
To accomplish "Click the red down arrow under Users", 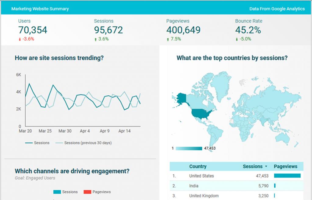I will (20, 39).
